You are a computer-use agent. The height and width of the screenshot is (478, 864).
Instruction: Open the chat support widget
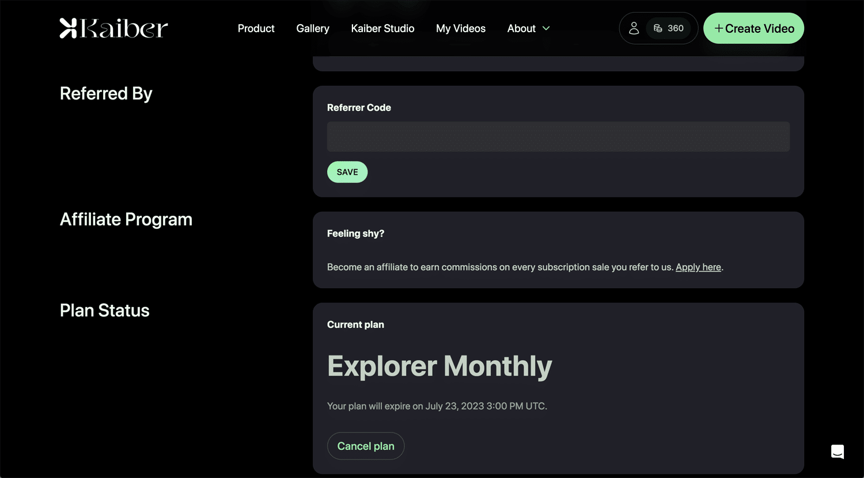[838, 452]
